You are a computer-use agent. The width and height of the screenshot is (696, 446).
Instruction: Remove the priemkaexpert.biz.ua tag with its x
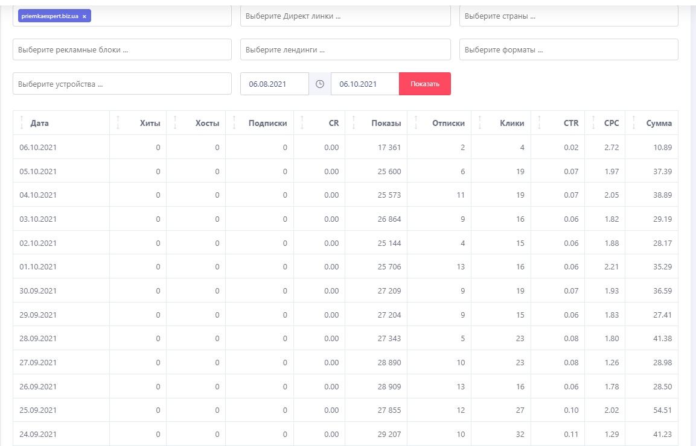85,16
